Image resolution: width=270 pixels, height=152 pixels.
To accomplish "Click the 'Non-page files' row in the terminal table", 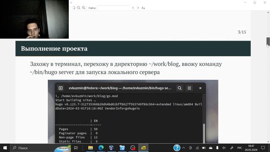I will pyautogui.click(x=78, y=137).
